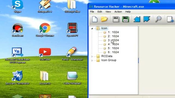Click the magnifying glass search icon
The height and width of the screenshot is (98, 175).
158,19
